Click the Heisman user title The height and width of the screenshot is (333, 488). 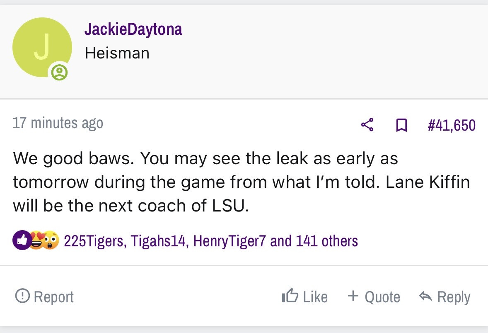(x=117, y=53)
